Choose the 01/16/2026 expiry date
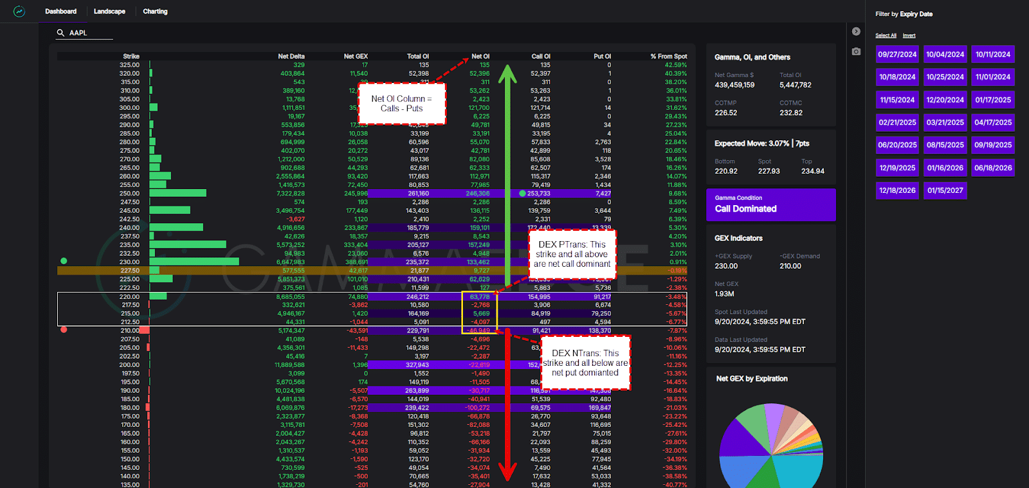 coord(945,168)
